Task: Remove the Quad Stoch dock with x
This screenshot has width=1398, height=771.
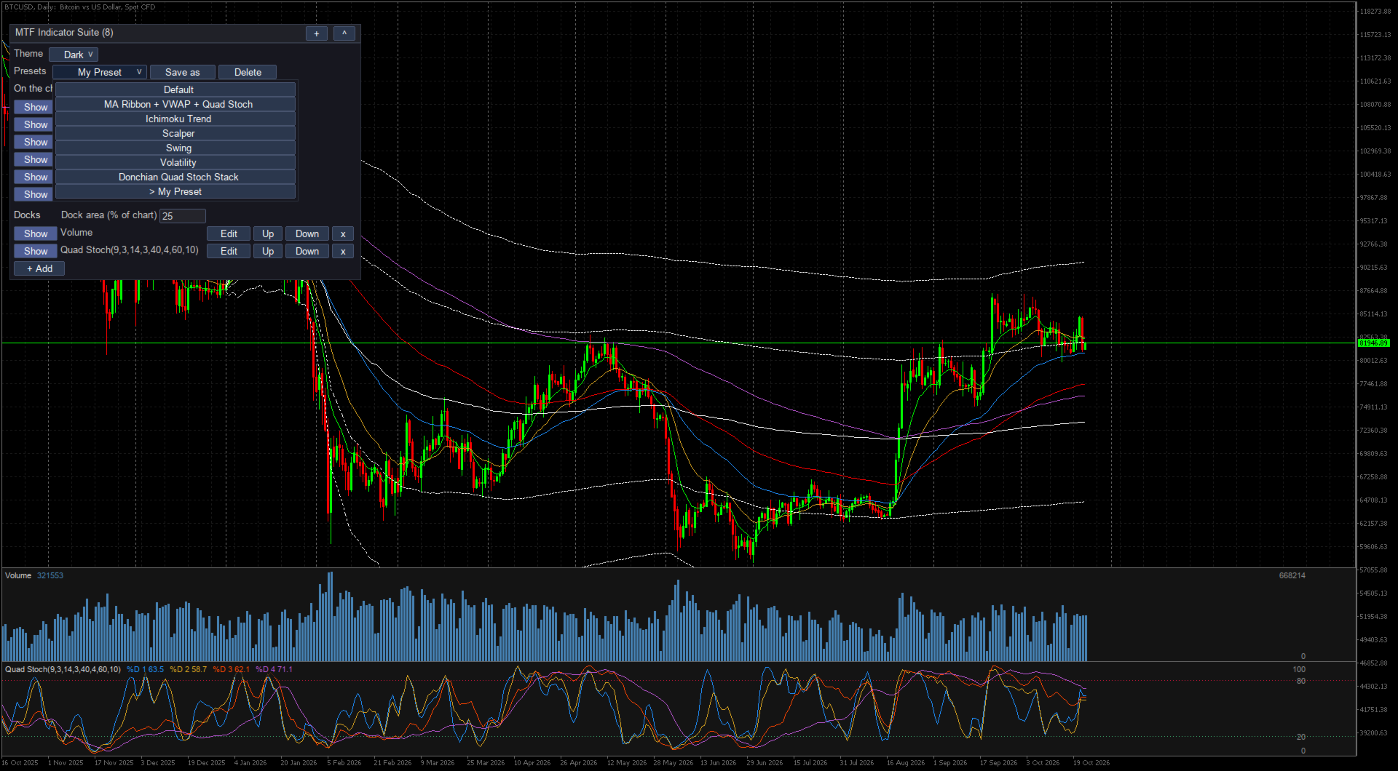Action: 343,251
